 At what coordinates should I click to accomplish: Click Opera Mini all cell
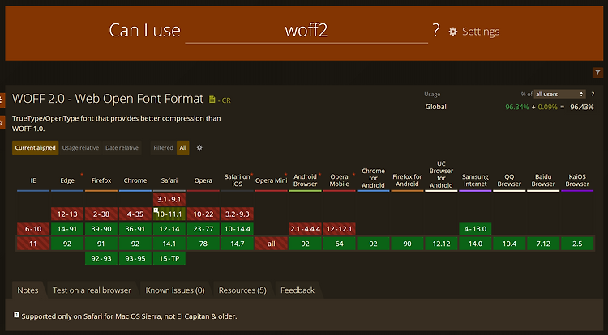click(x=271, y=244)
